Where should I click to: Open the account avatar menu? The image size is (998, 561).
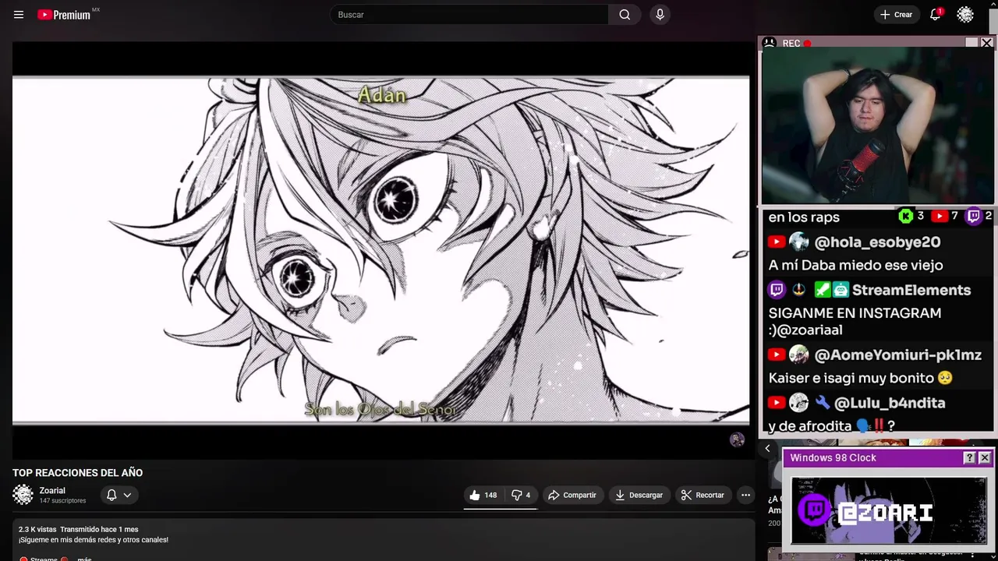tap(965, 15)
